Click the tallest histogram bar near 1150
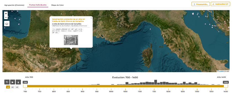 (x=156, y=82)
